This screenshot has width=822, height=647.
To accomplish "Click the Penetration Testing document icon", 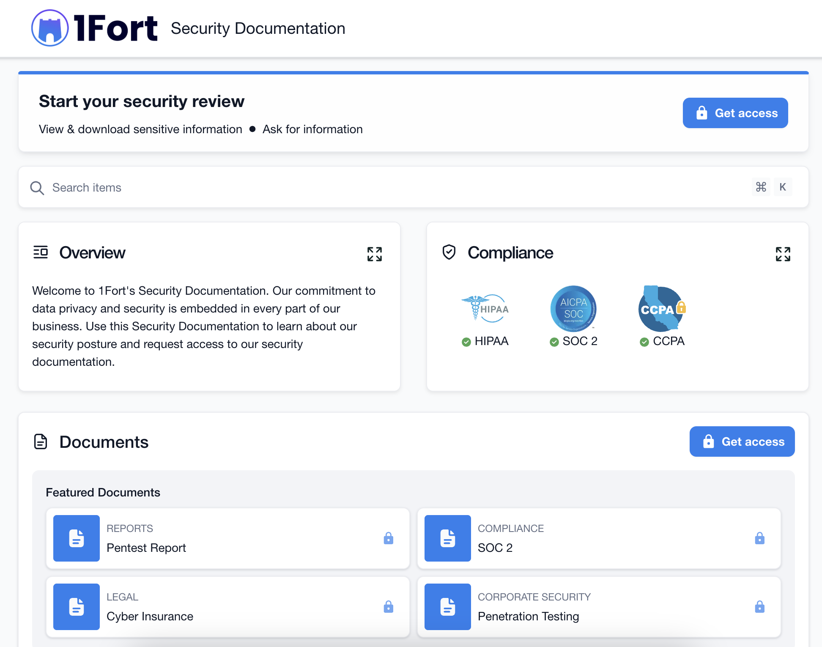I will coord(448,607).
